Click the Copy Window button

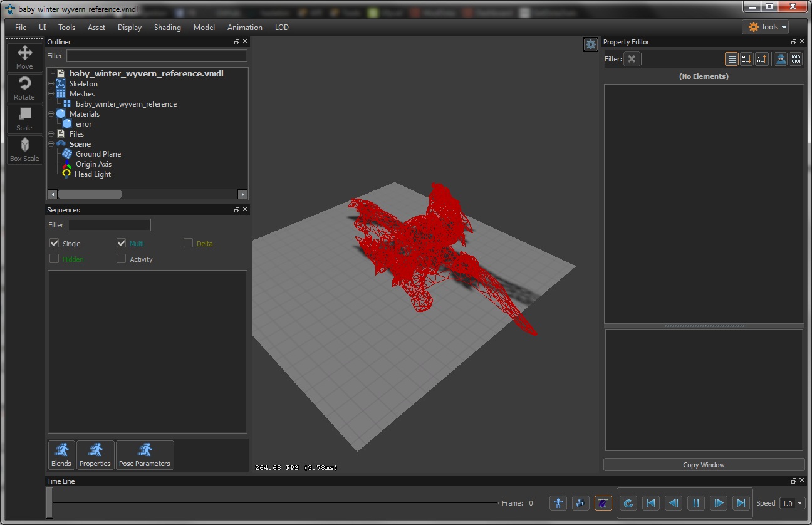pos(703,465)
